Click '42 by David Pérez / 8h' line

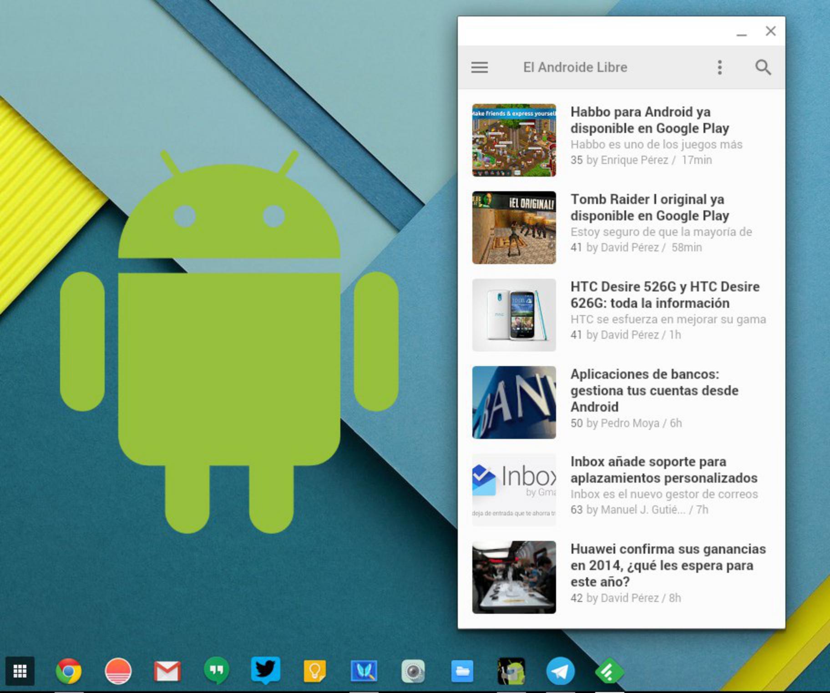coord(626,598)
